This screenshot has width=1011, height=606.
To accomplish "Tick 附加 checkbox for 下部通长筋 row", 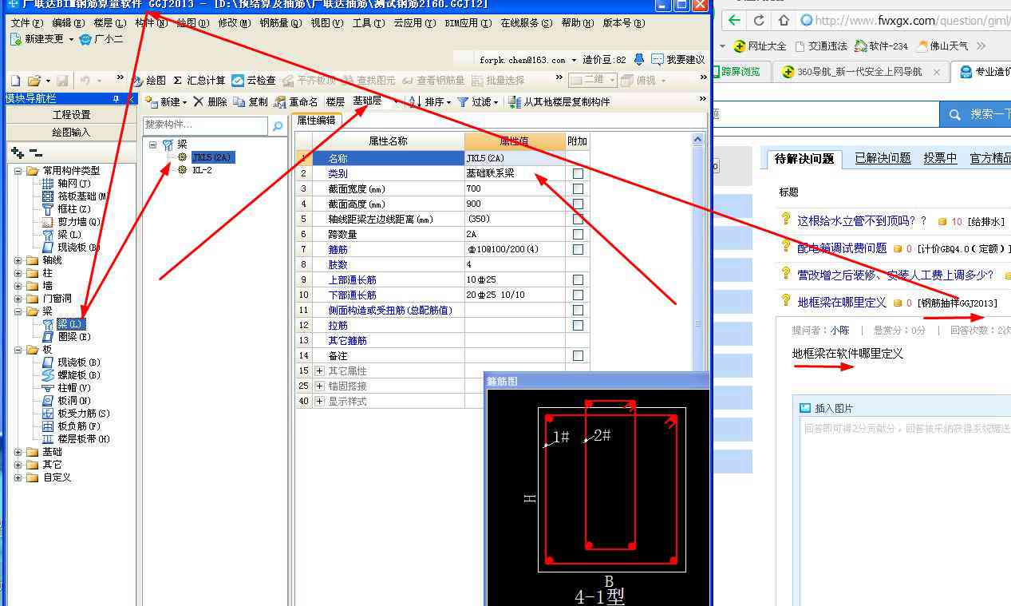I will coord(578,295).
